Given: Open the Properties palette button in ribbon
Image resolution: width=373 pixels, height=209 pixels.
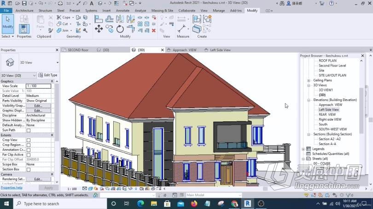Looking at the screenshot, I should click(24, 29).
